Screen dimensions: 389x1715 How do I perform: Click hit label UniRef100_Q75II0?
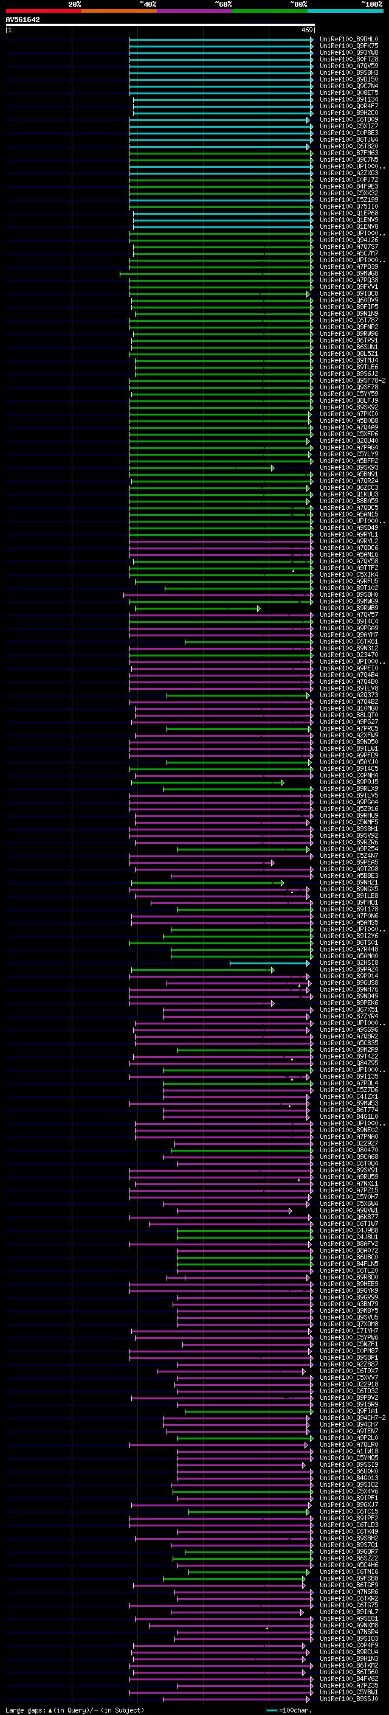click(x=348, y=206)
